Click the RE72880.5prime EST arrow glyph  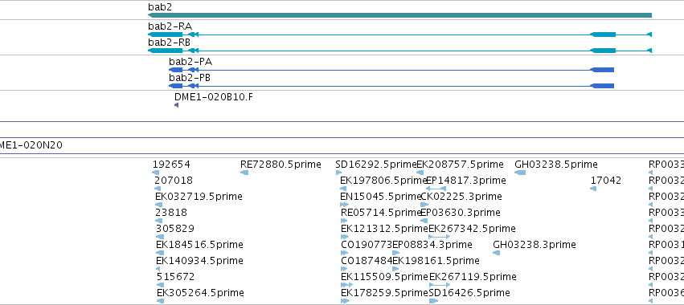[x=244, y=173]
